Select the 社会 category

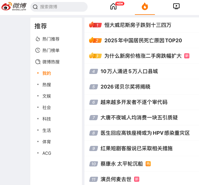[47, 107]
